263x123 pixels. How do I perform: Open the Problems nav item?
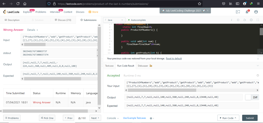[x=41, y=12]
